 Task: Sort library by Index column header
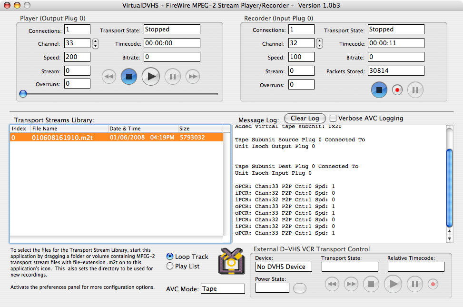tap(20, 129)
